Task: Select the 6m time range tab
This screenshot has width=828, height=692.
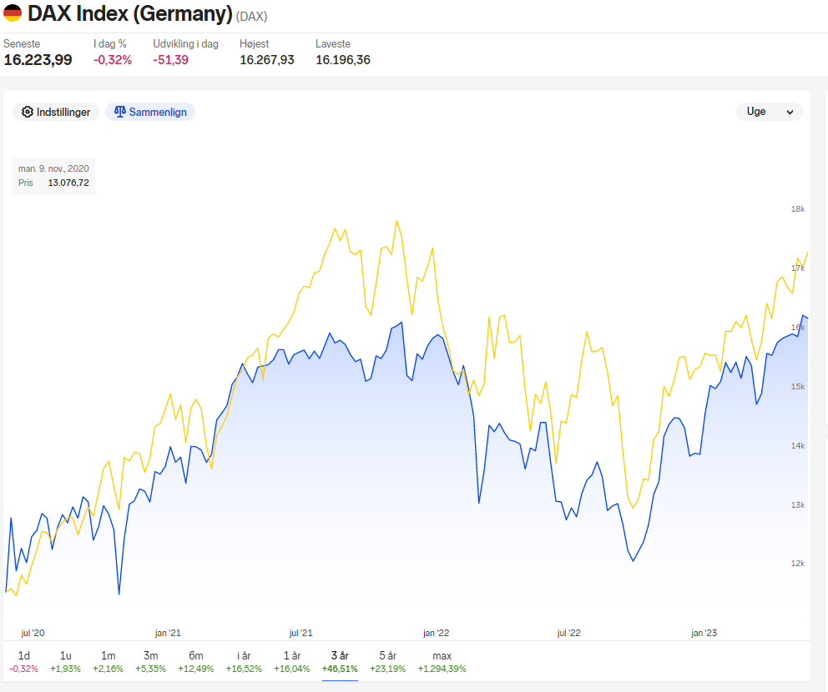Action: (x=196, y=661)
